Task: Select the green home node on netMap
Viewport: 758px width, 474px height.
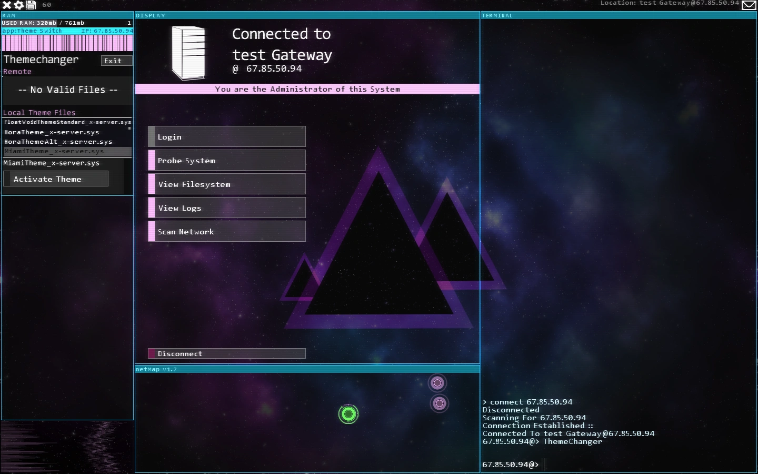Action: coord(348,414)
